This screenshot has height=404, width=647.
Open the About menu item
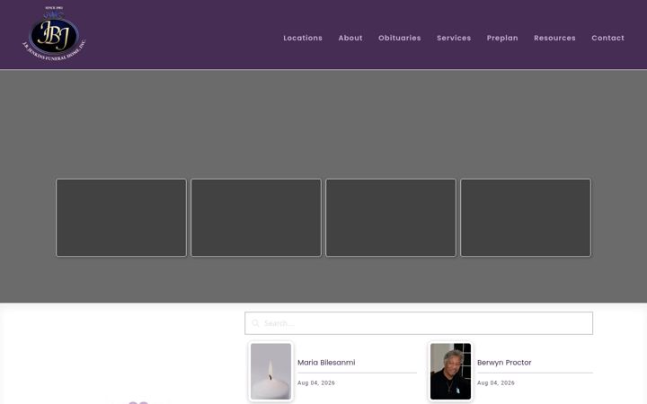click(x=350, y=38)
